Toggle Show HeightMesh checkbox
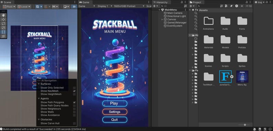 click(74, 94)
